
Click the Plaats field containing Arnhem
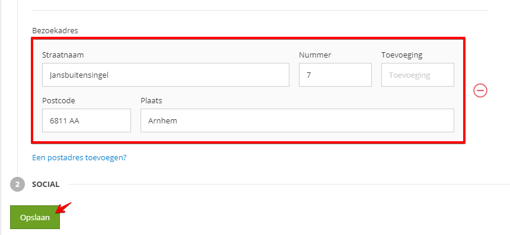[297, 120]
